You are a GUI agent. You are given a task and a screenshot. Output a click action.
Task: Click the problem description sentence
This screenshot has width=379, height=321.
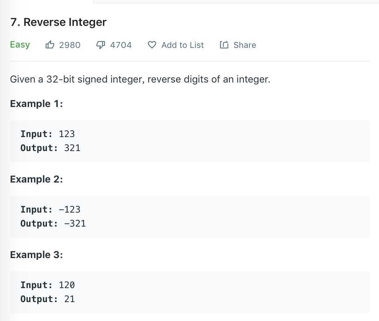click(x=140, y=79)
